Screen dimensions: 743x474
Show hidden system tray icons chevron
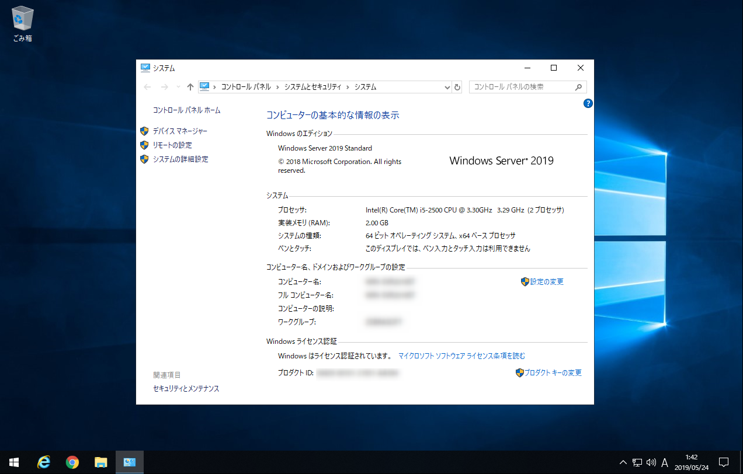623,463
